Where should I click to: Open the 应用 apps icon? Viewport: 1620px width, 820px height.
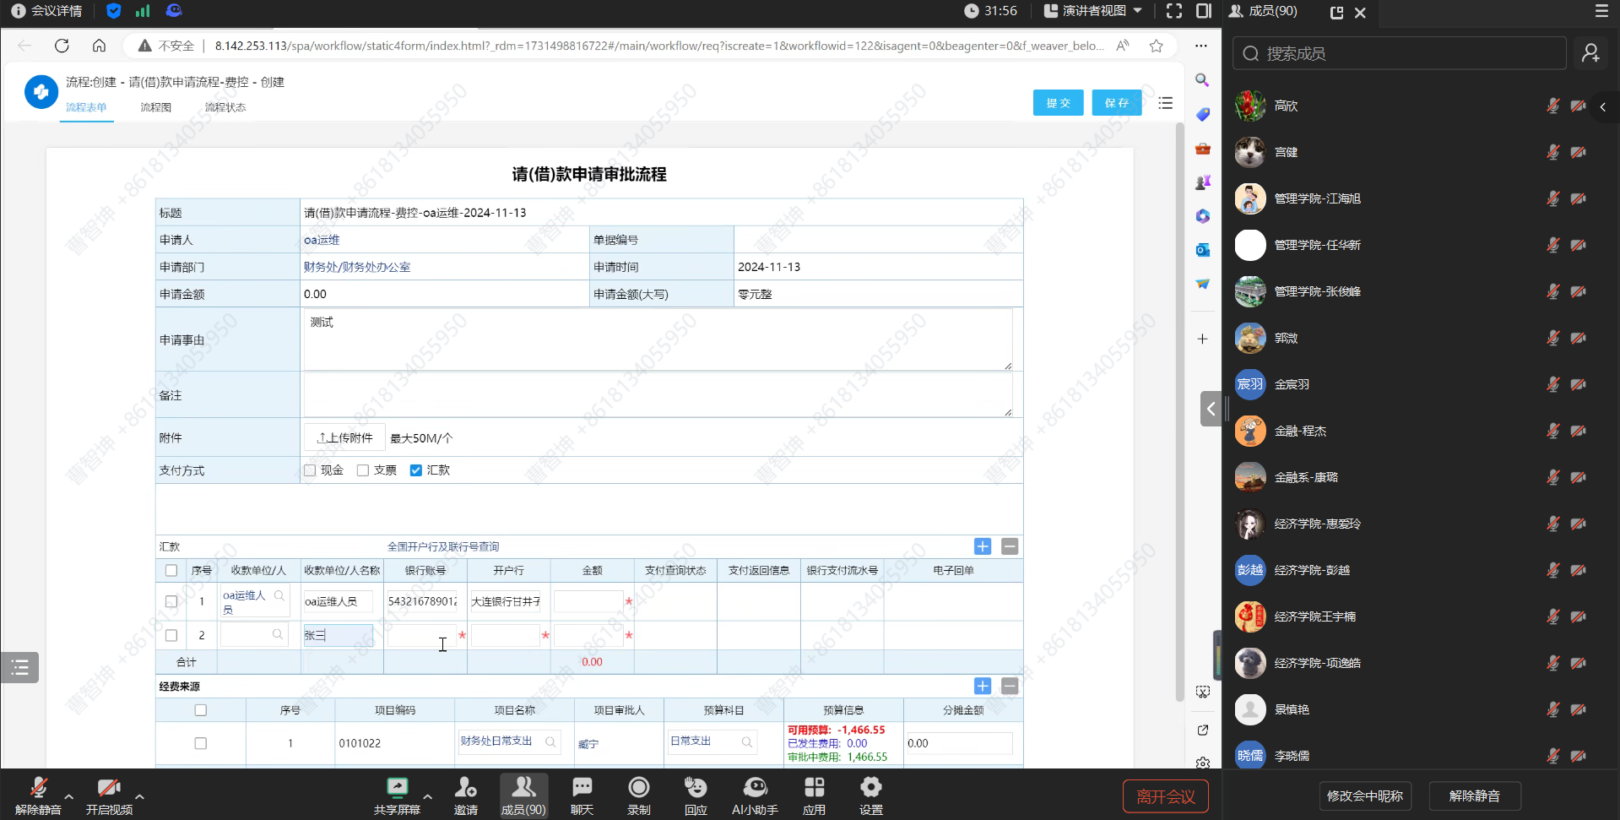[814, 788]
